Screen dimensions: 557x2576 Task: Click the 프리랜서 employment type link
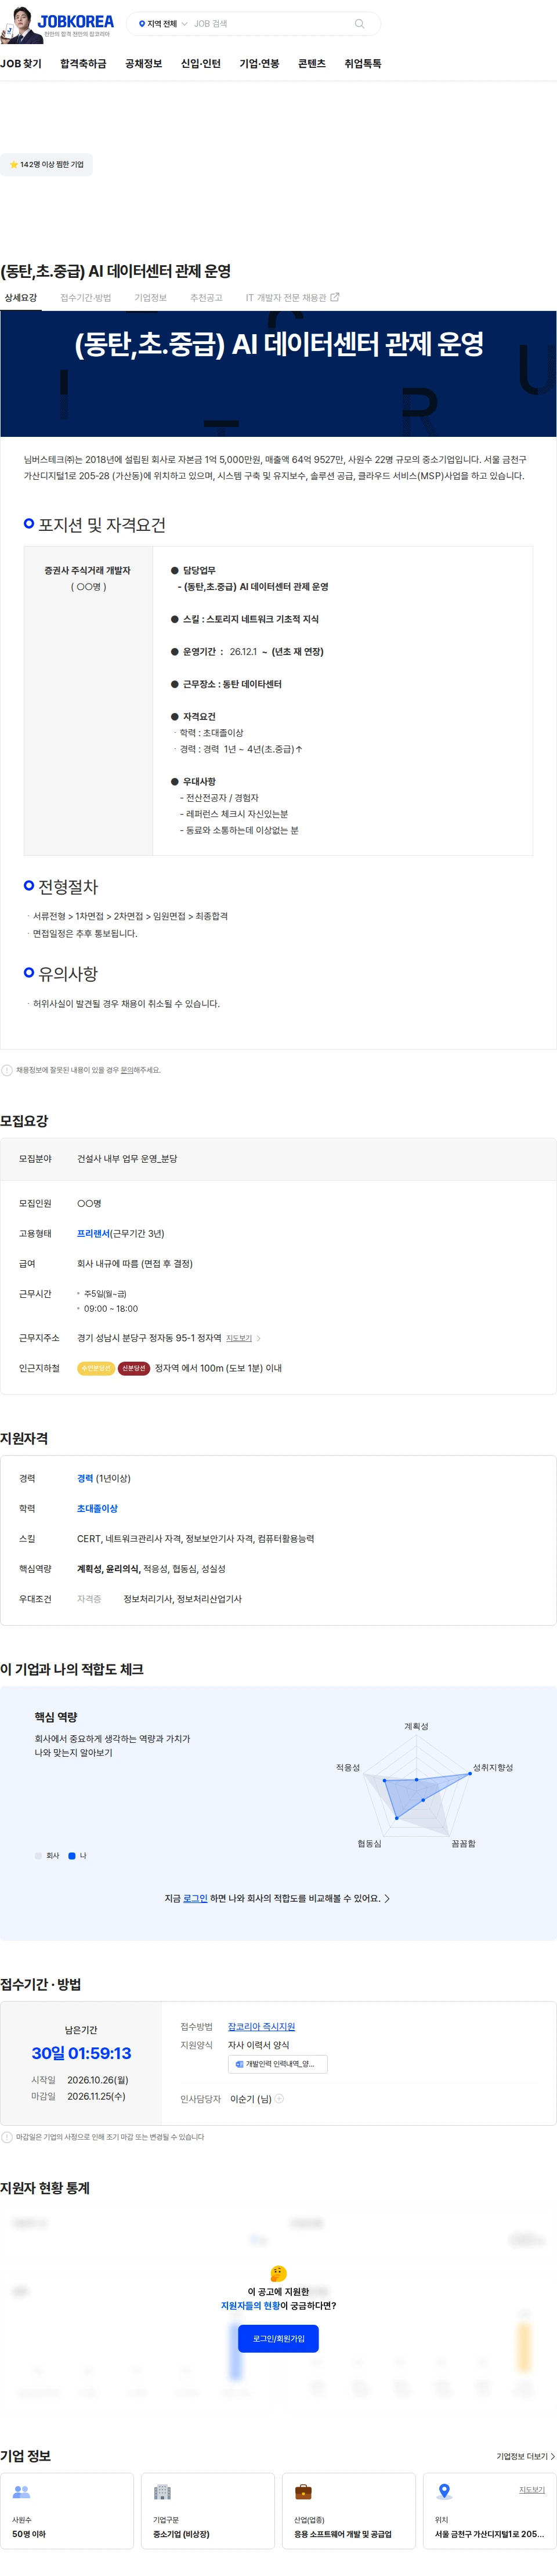coord(93,1234)
